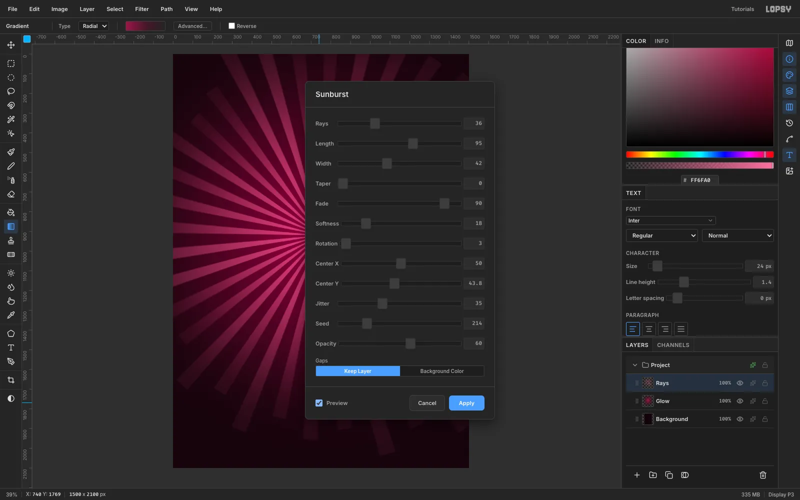Select the Smudge finger tool
Viewport: 800px width, 500px height.
pyautogui.click(x=11, y=301)
